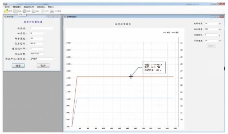The height and width of the screenshot is (134, 228).
Task: Click the 保存 save toolbar icon
Action: 16,11
